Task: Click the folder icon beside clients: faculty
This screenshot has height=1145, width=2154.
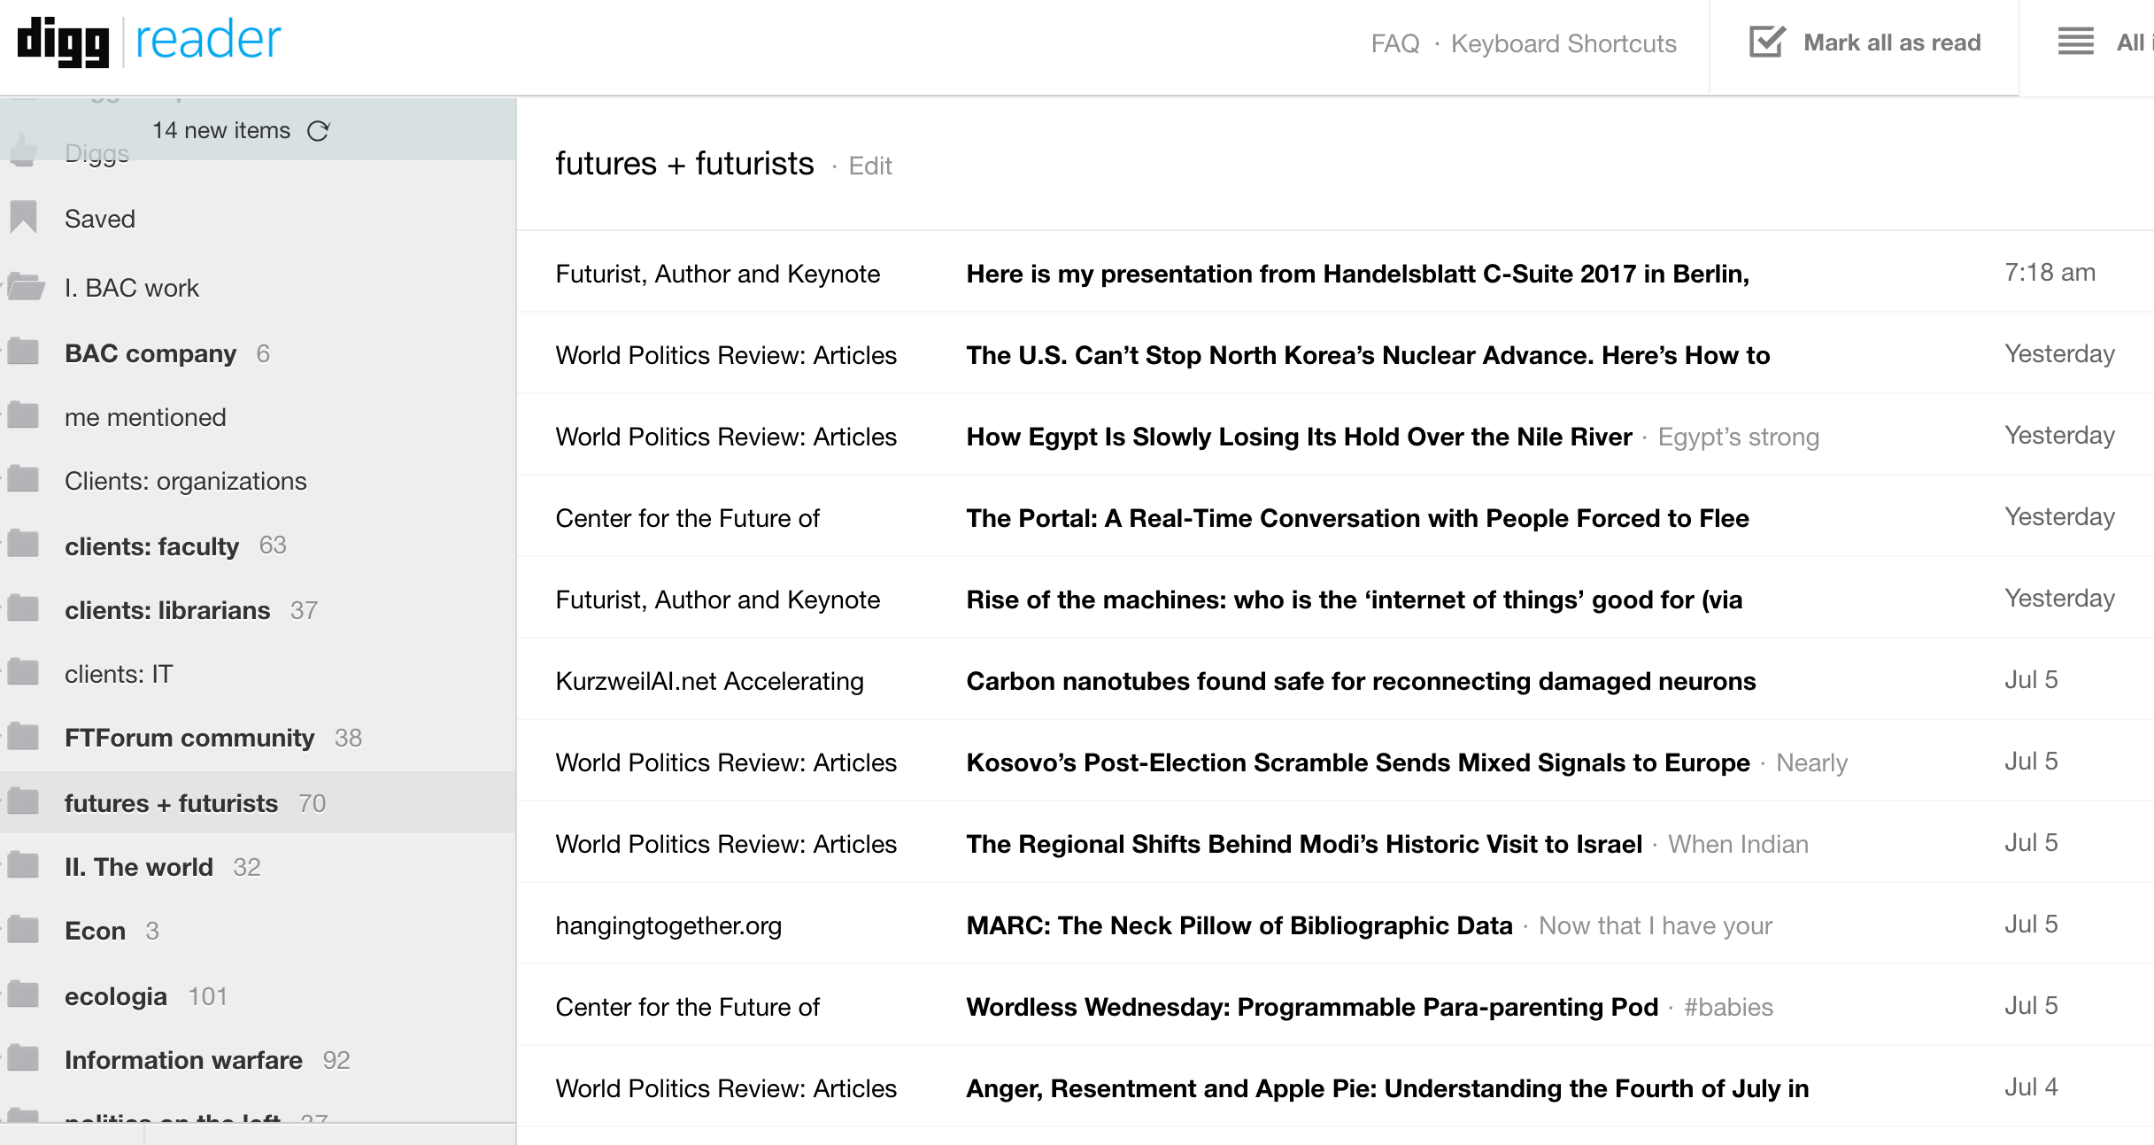Action: [23, 544]
